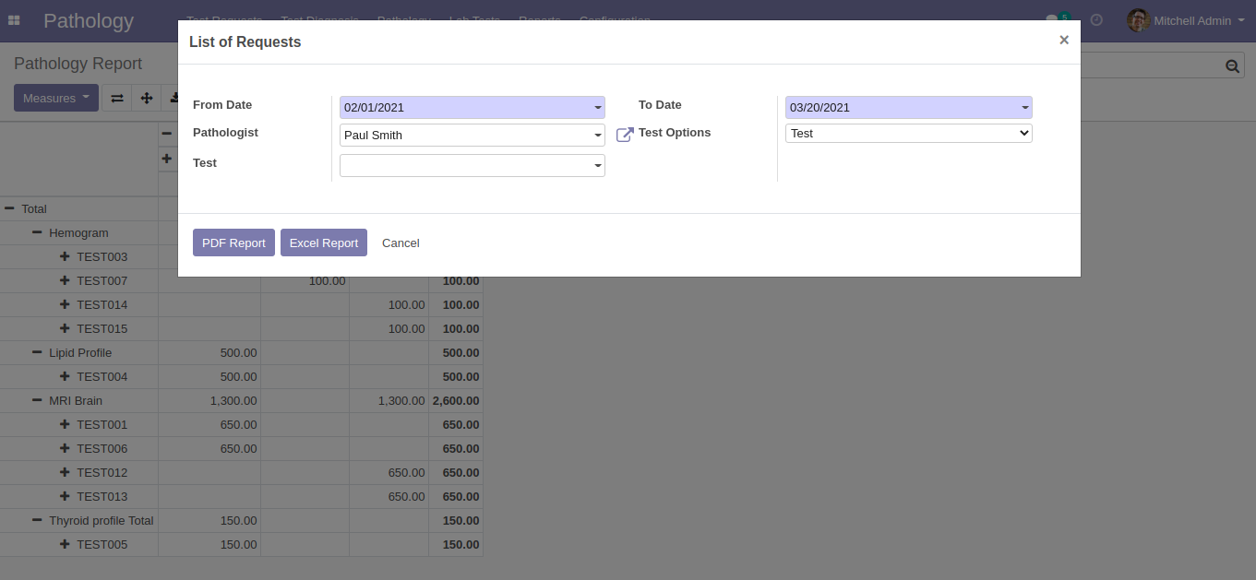1256x580 pixels.
Task: Expand the TEST007 row
Action: (65, 280)
